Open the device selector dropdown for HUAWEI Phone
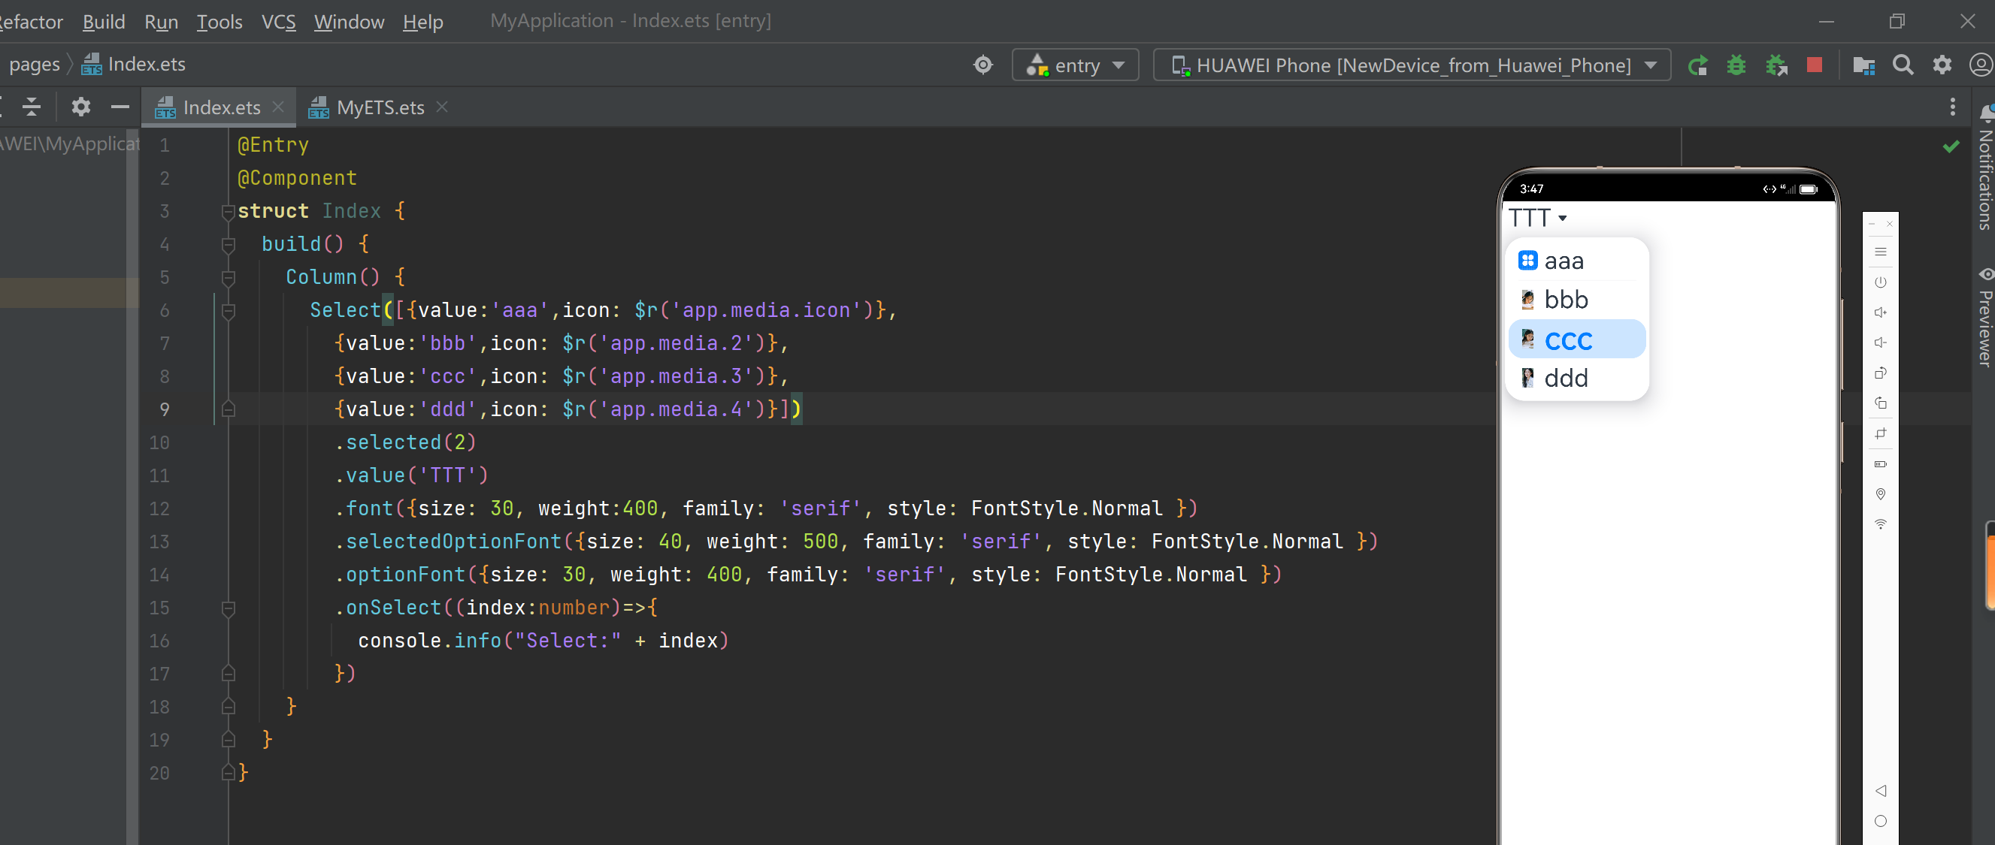1995x845 pixels. pos(1651,65)
